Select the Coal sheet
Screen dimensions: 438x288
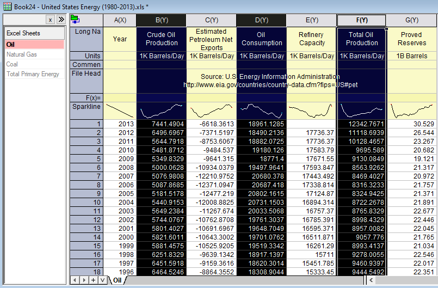pos(35,64)
